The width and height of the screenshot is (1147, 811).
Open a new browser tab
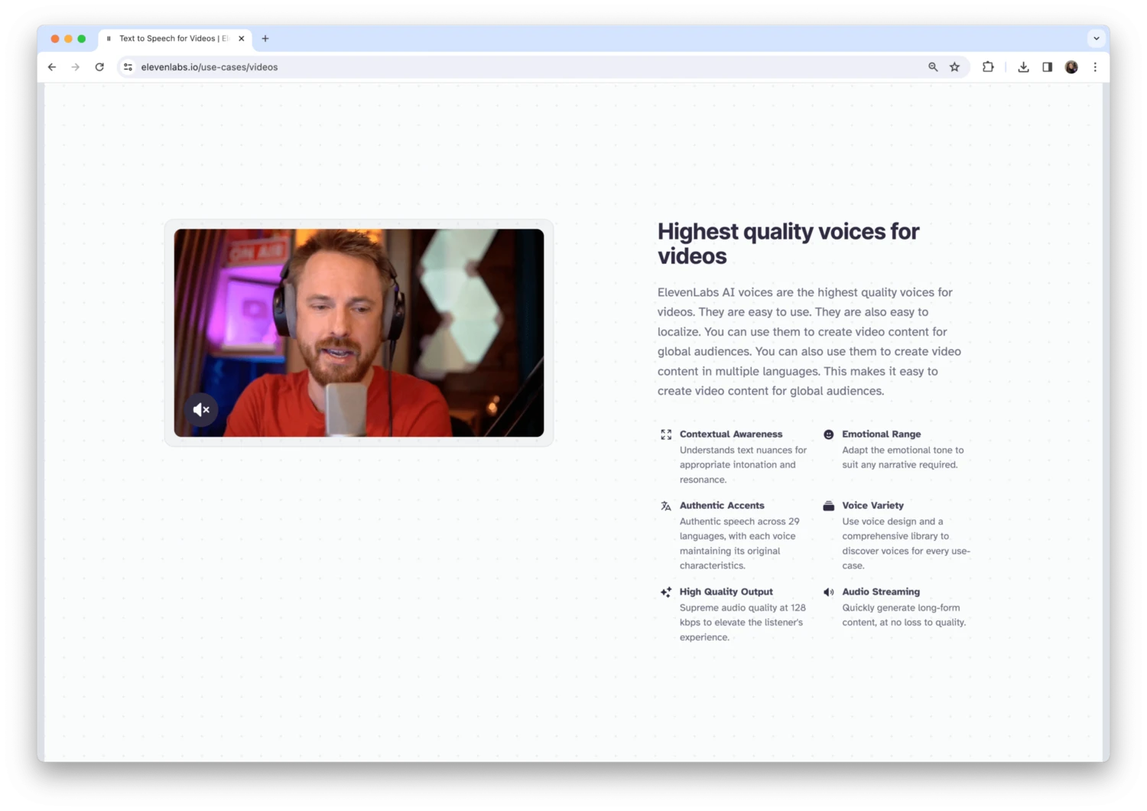coord(265,38)
